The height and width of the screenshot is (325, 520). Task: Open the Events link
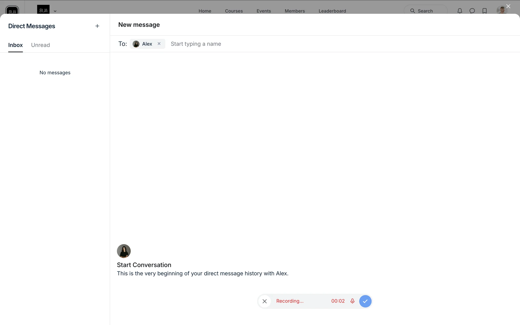(264, 11)
